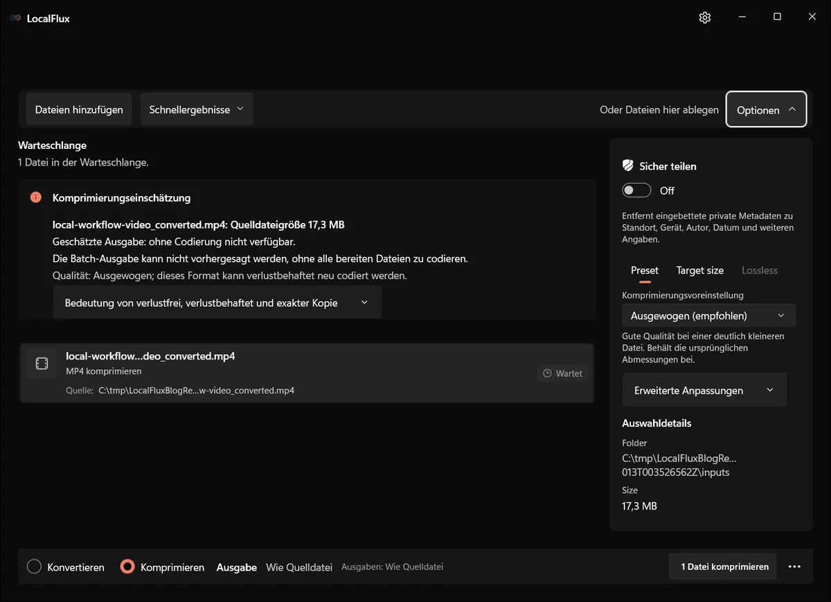Click the Auswahldetails heading
831x602 pixels.
coord(656,423)
